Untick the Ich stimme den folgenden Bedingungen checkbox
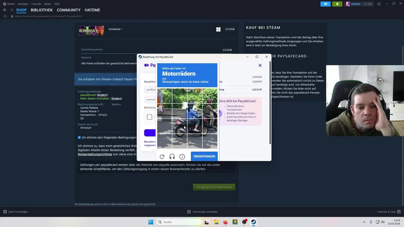Viewport: 404px width, 227px height. pyautogui.click(x=79, y=137)
